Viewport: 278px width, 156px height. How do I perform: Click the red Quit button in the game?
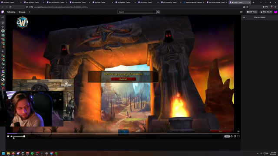[x=221, y=131]
